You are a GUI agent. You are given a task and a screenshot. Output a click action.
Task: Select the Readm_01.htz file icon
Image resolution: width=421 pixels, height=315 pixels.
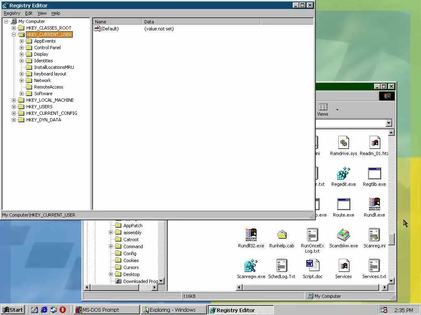click(x=375, y=142)
